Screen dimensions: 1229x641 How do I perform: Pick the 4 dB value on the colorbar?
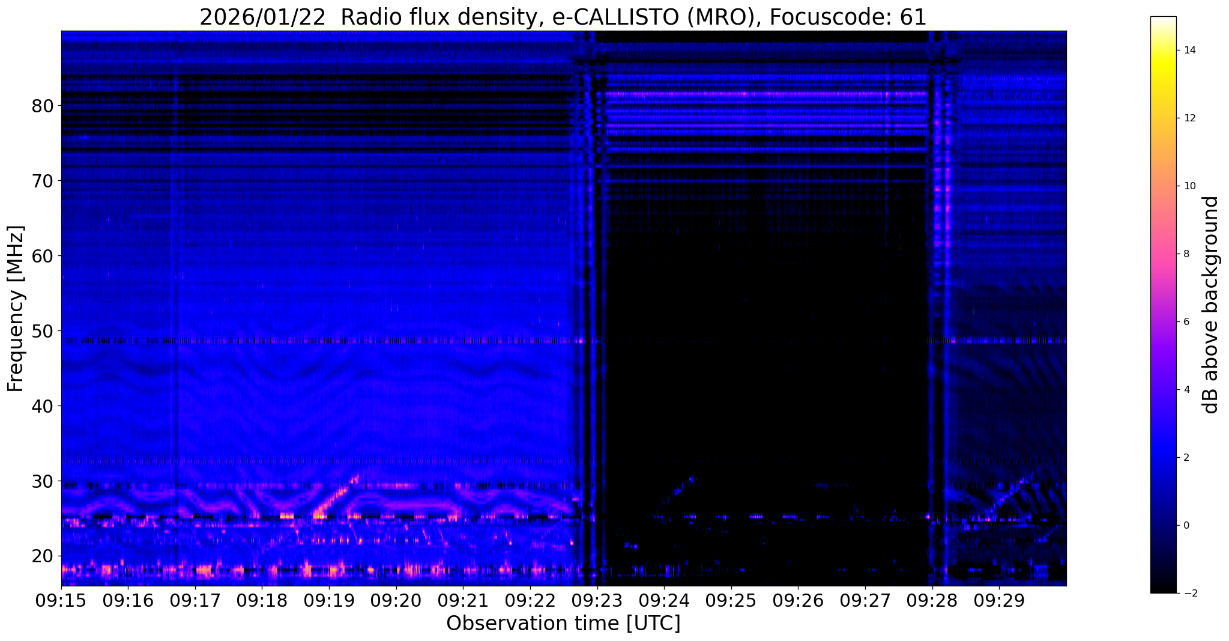[x=1186, y=390]
